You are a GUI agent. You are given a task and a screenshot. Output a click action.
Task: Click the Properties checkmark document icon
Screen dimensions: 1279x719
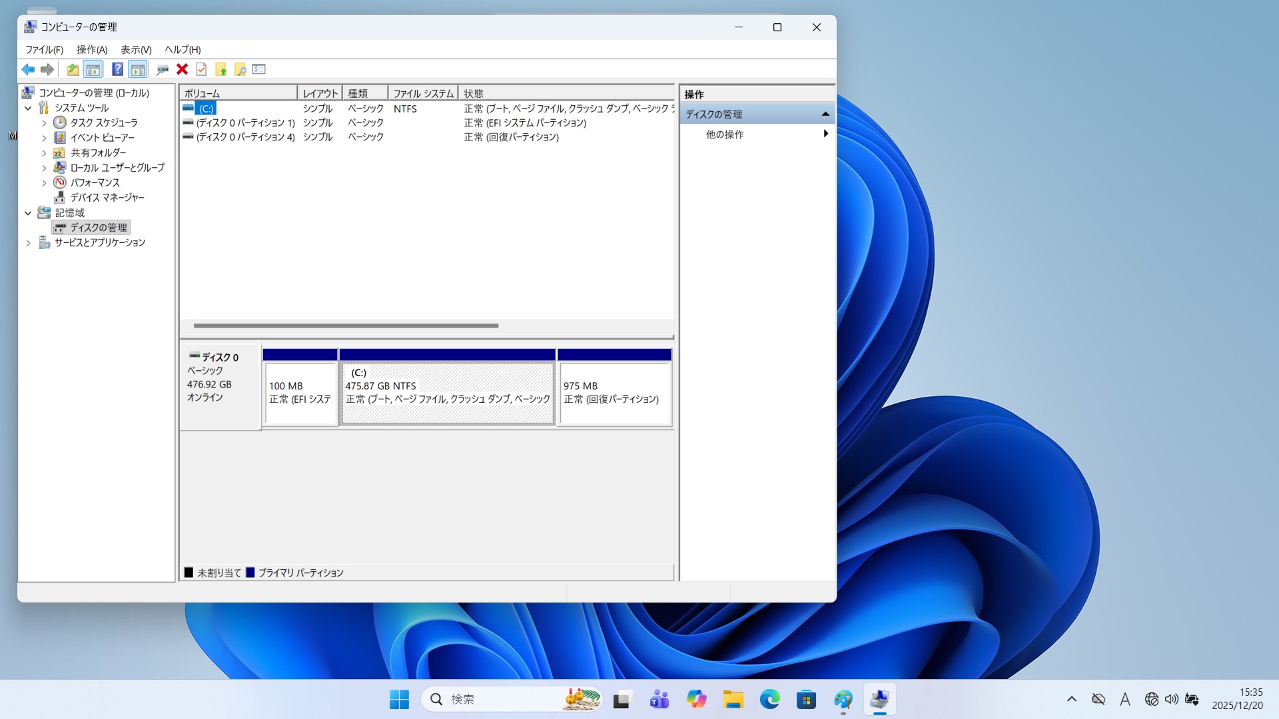click(201, 69)
